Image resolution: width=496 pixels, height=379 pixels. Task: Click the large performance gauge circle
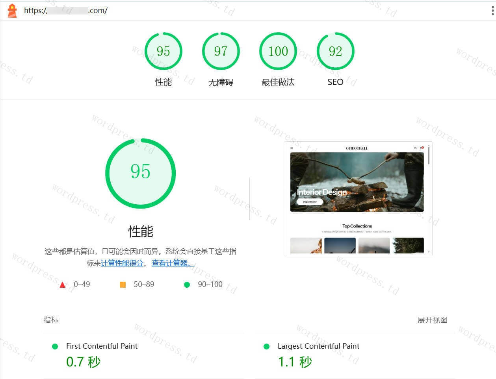click(140, 172)
